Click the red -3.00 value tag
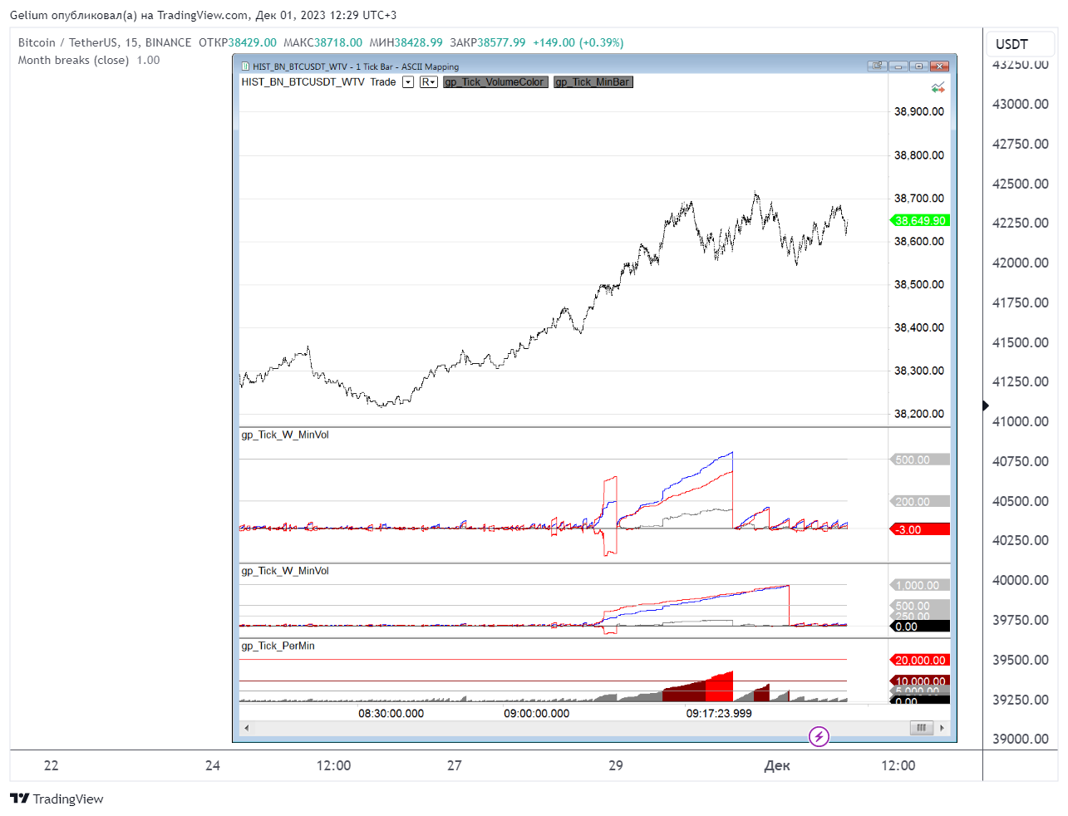The height and width of the screenshot is (816, 1068). pos(919,529)
